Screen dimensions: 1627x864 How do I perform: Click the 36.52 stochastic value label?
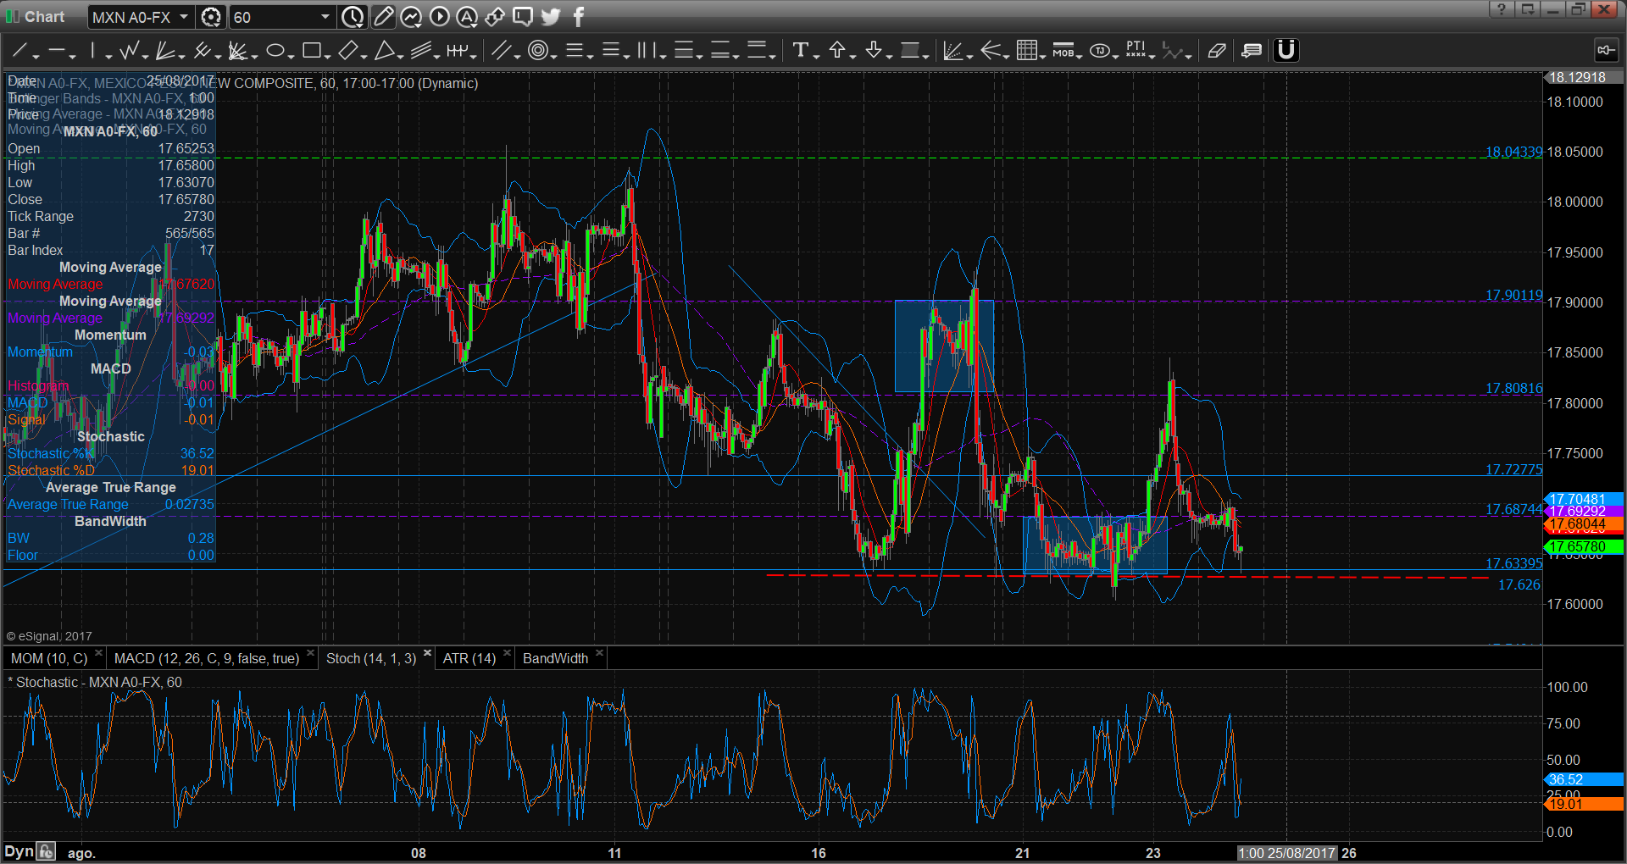1583,779
